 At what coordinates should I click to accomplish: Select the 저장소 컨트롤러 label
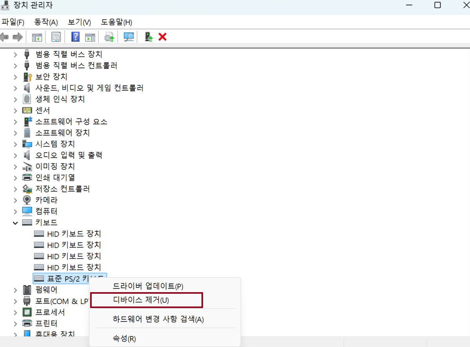pos(63,189)
